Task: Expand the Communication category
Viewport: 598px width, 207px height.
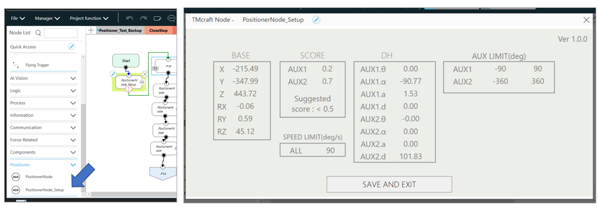Action: point(73,127)
